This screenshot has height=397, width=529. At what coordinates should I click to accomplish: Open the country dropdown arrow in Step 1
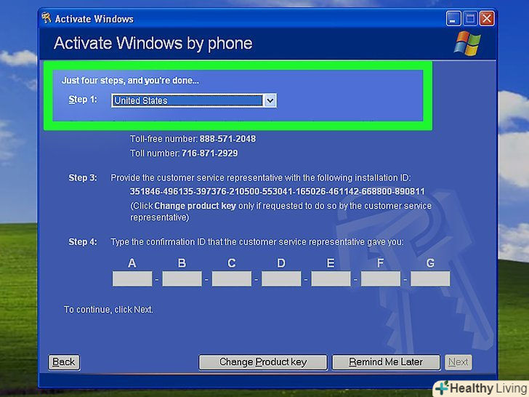[270, 100]
